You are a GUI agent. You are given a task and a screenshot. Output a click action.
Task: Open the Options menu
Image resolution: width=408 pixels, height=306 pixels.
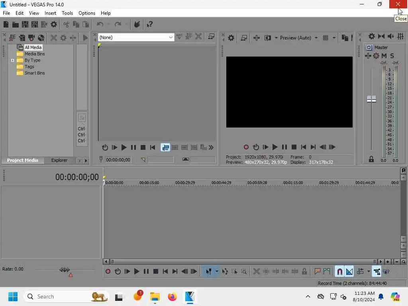(87, 13)
